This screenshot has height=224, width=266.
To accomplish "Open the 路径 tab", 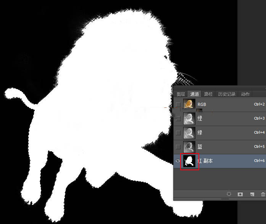I will point(208,94).
